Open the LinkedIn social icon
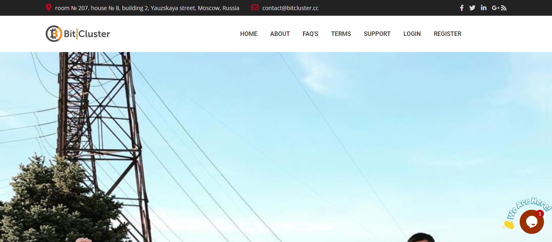 484,8
